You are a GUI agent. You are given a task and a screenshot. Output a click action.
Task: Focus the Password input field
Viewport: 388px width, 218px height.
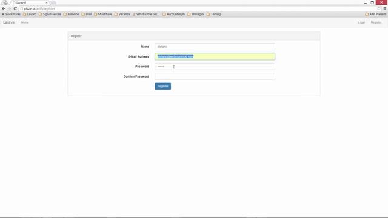pyautogui.click(x=215, y=66)
